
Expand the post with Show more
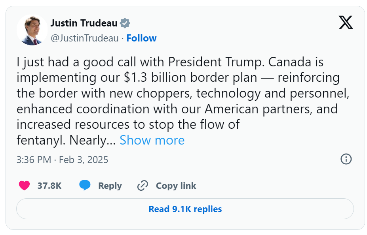(x=152, y=140)
